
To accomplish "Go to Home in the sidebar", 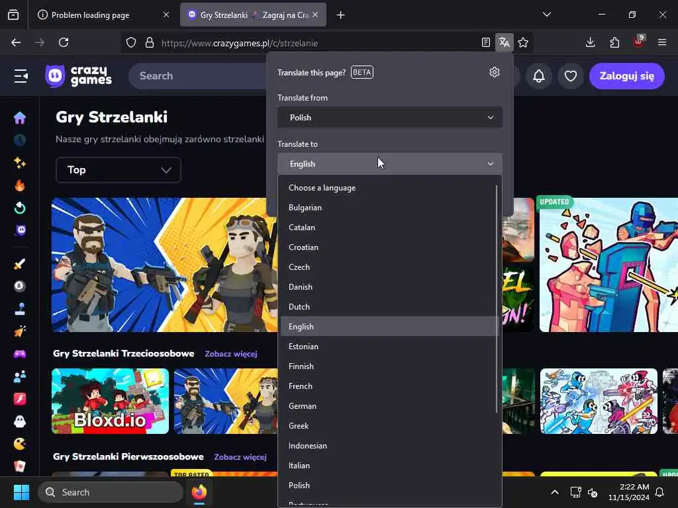I will (x=19, y=118).
